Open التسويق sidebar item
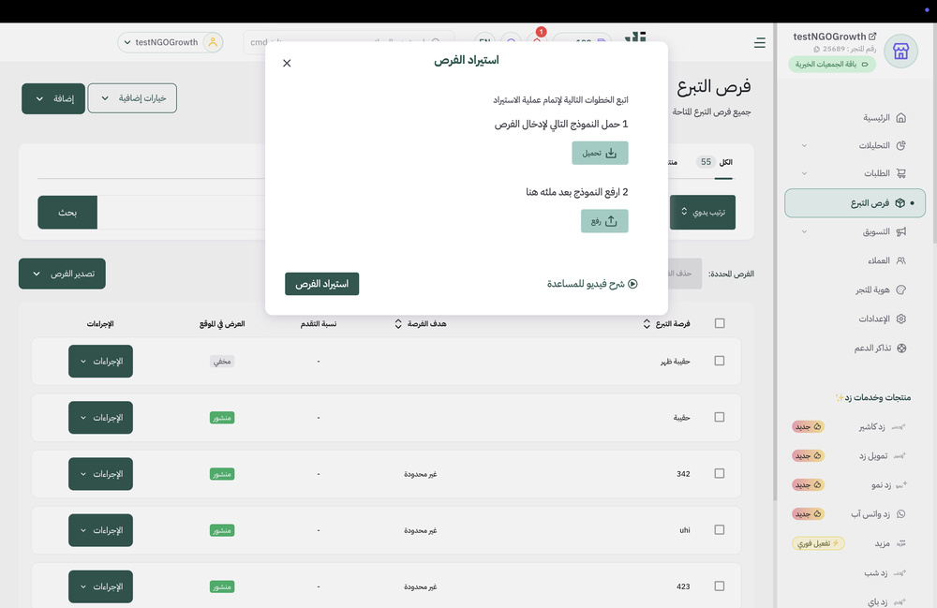937x608 pixels. (885, 231)
